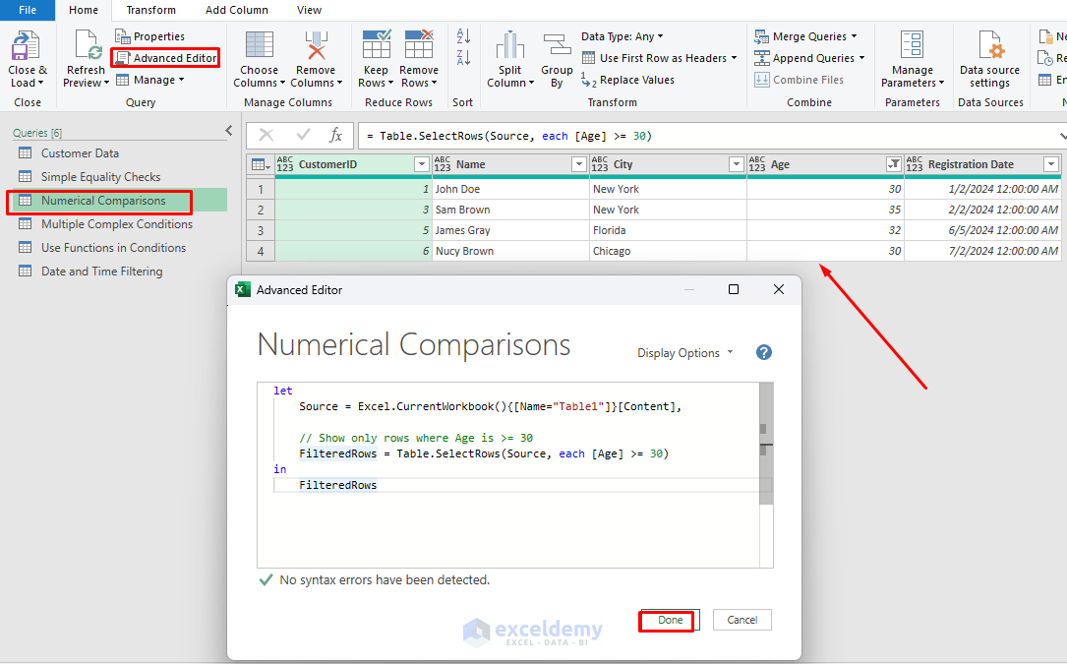1067x664 pixels.
Task: Click the Advanced Editor vertical scrollbar
Action: pos(766,444)
